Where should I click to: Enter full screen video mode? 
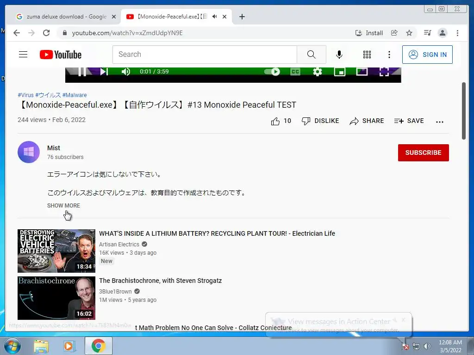point(384,72)
